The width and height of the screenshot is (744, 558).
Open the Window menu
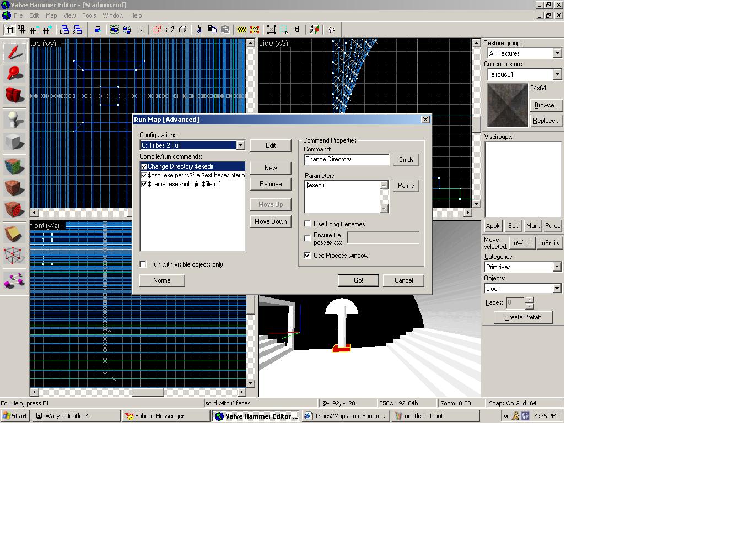click(x=113, y=15)
